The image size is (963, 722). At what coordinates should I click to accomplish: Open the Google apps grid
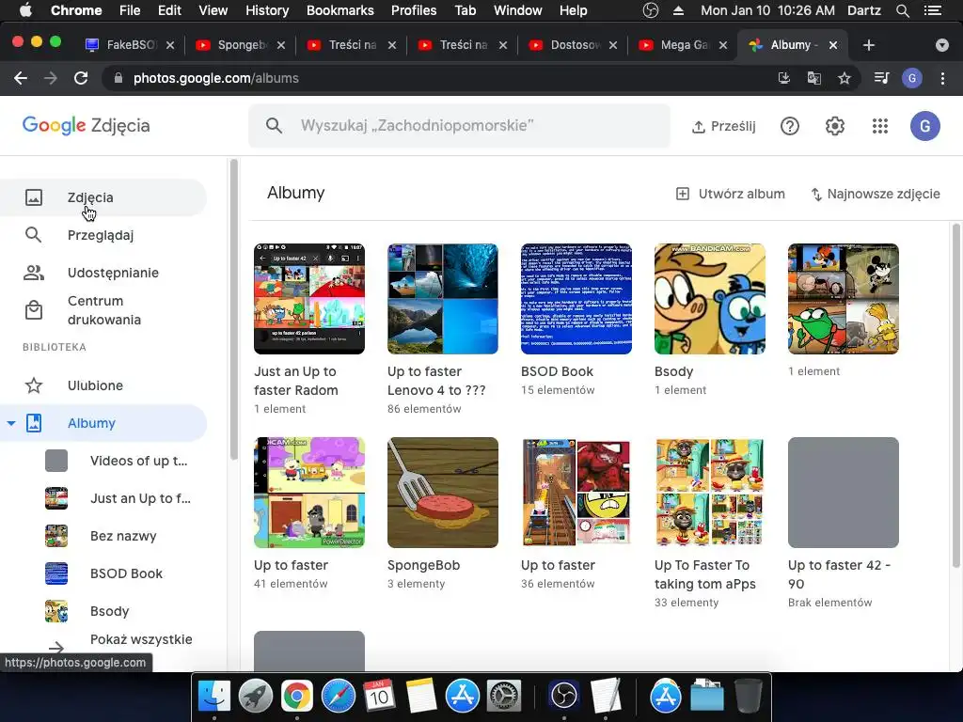880,126
